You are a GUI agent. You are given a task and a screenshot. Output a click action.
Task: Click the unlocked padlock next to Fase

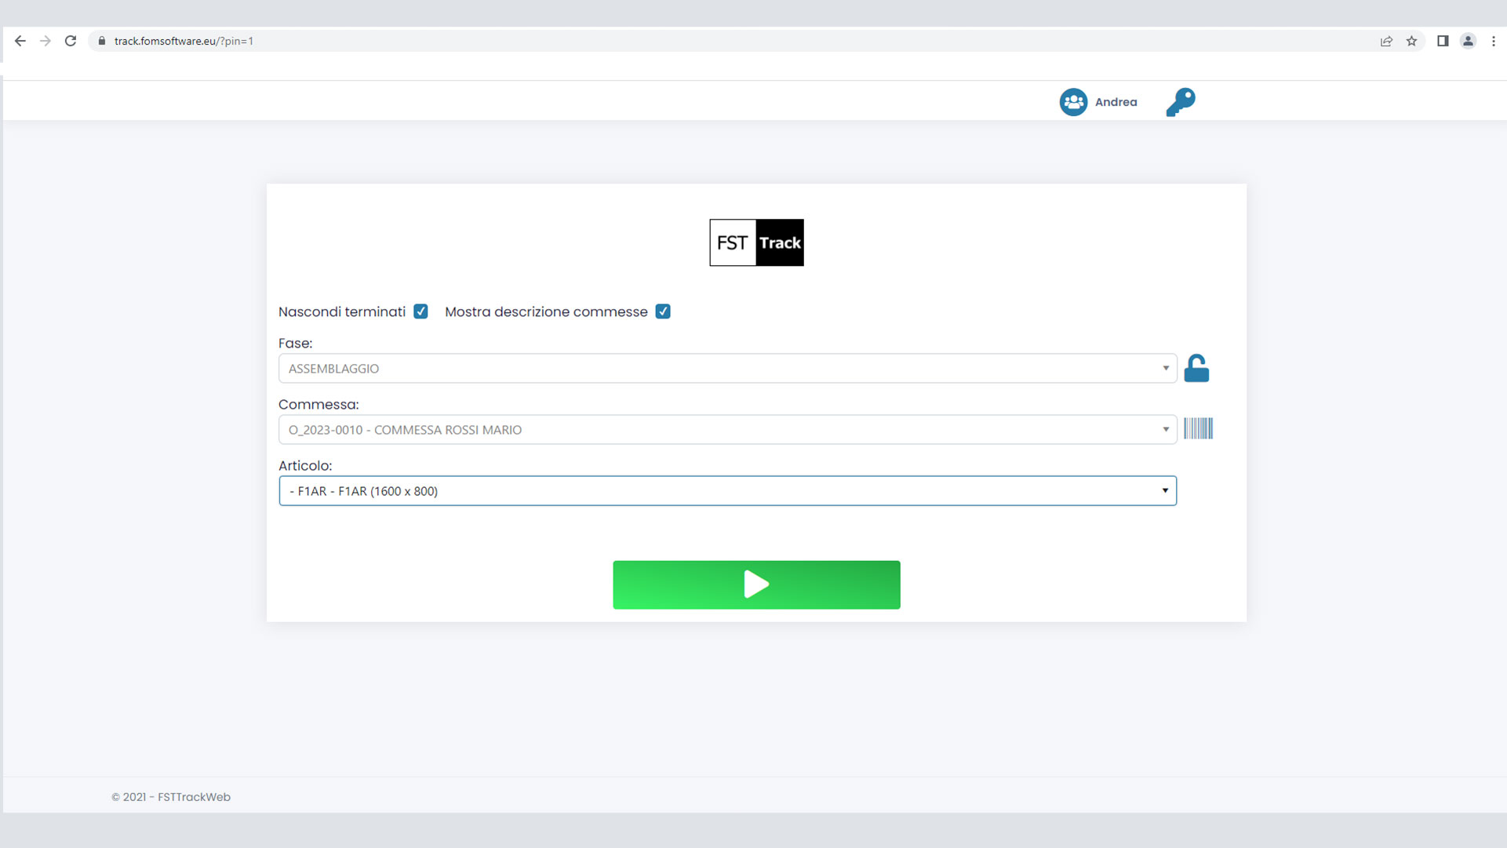click(x=1196, y=368)
